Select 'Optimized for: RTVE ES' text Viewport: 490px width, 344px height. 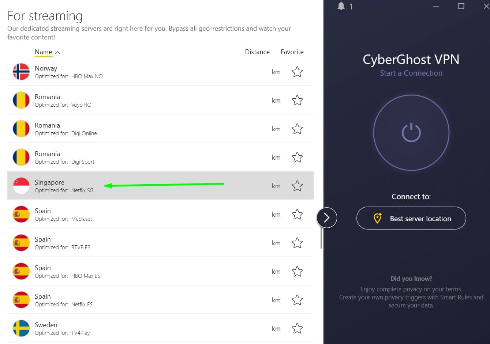(63, 247)
